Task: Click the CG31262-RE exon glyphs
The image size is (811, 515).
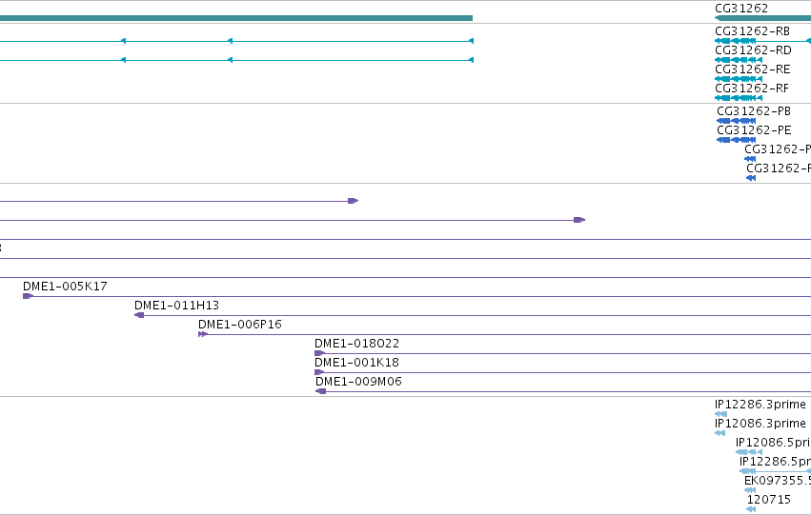Action: click(739, 79)
